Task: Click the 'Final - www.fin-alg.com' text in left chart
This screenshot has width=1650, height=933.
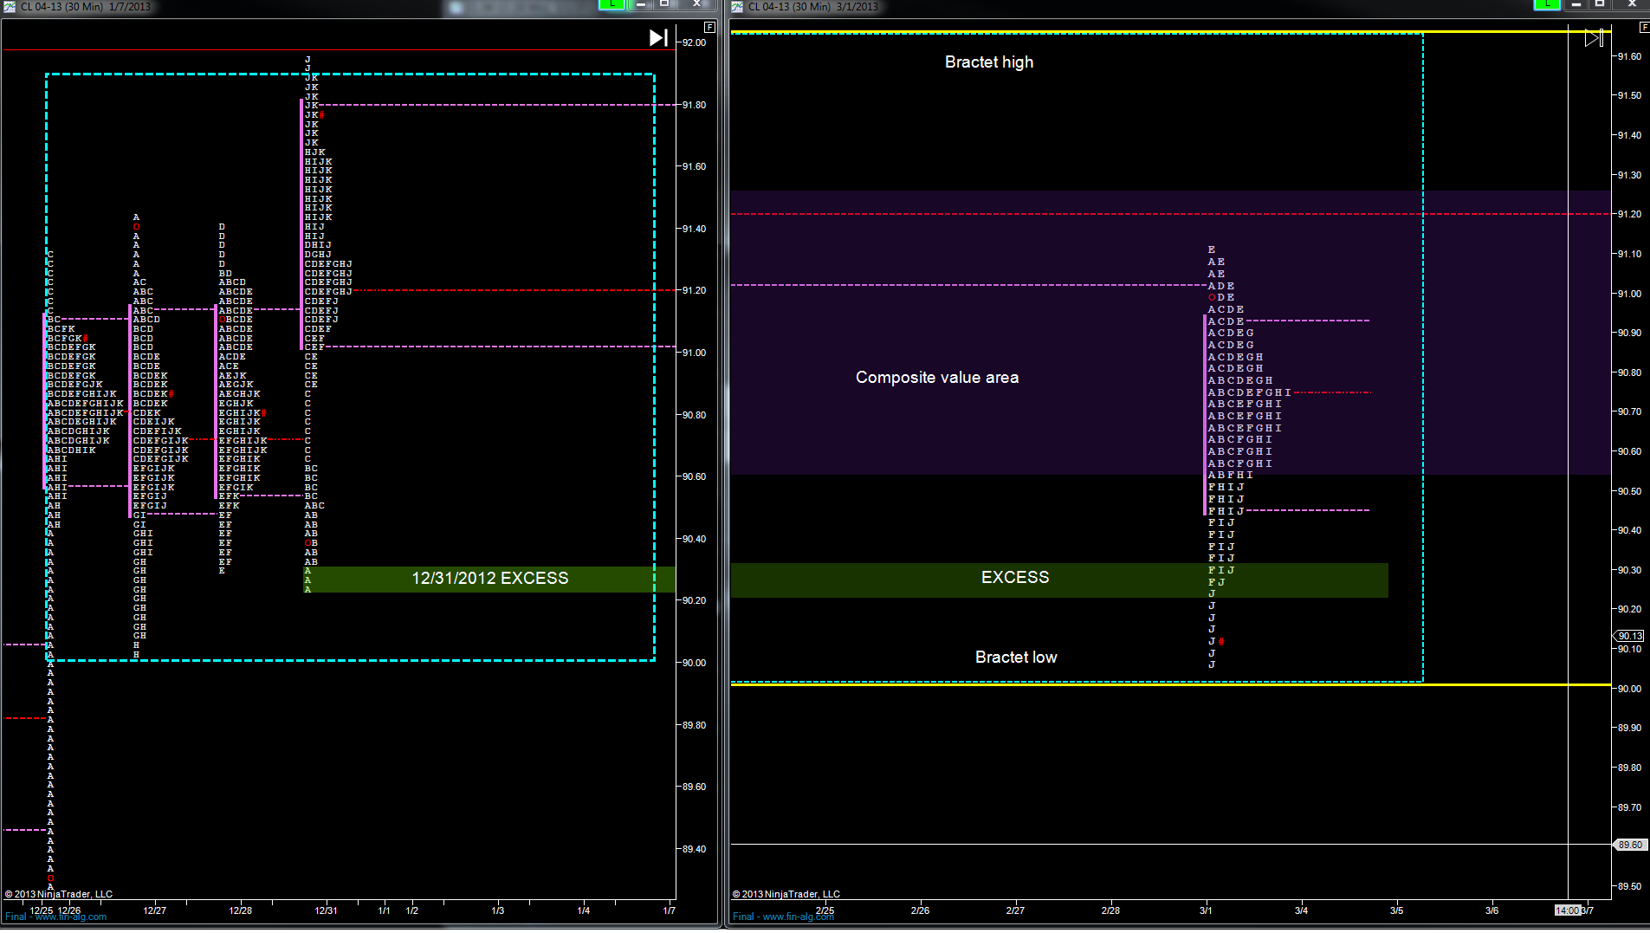Action: [x=56, y=917]
